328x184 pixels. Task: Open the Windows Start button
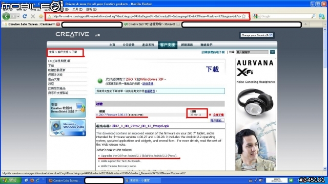pos(10,180)
